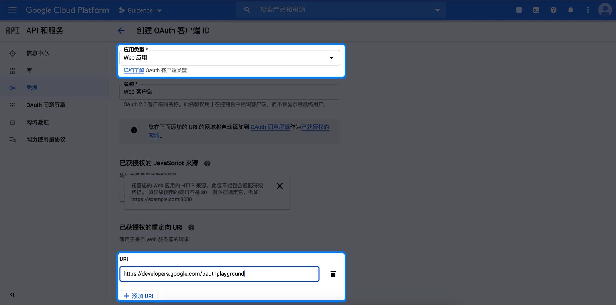Collapse the sidebar with bottom chevron
Screen dimensions: 616x305
pos(12,295)
